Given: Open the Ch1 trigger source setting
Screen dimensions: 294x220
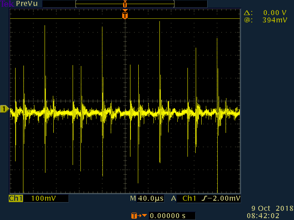Looking at the screenshot, I should 189,198.
